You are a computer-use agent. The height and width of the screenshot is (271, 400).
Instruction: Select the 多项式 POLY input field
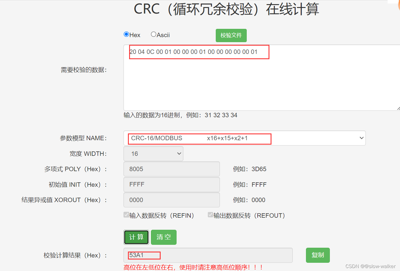coord(172,169)
